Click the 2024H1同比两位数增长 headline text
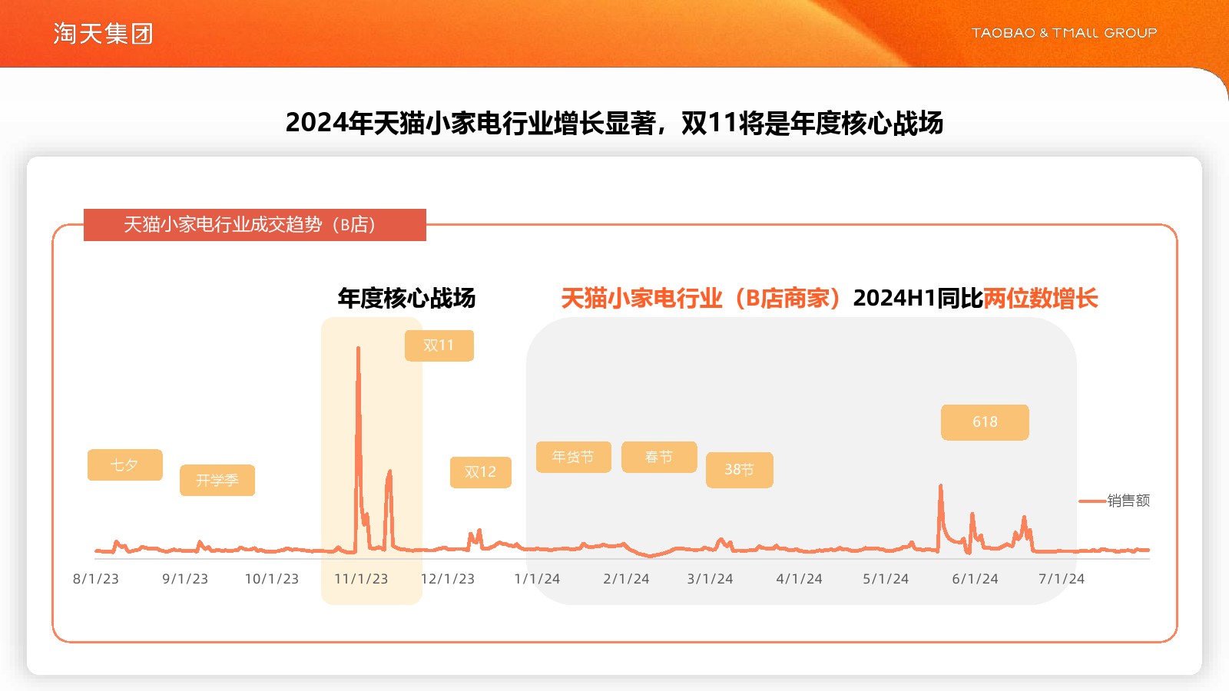This screenshot has width=1229, height=691. coord(976,298)
